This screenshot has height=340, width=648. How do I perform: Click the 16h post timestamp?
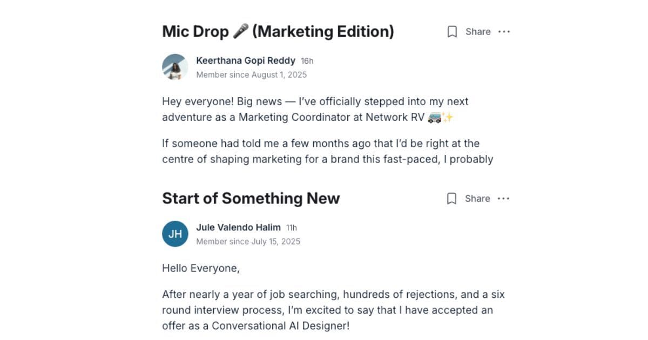click(x=307, y=61)
